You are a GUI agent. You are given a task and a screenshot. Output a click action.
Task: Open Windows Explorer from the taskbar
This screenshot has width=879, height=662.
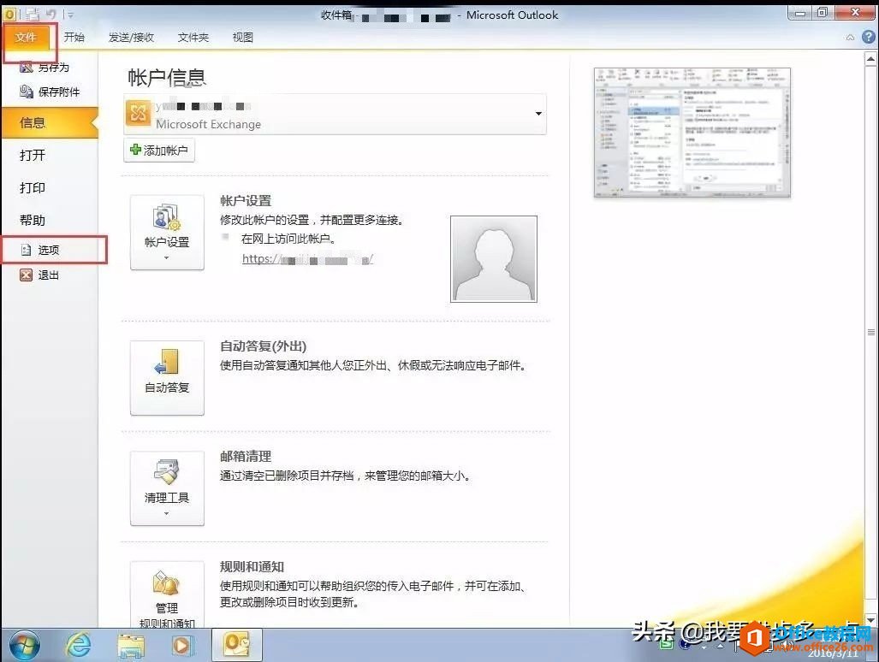click(132, 646)
